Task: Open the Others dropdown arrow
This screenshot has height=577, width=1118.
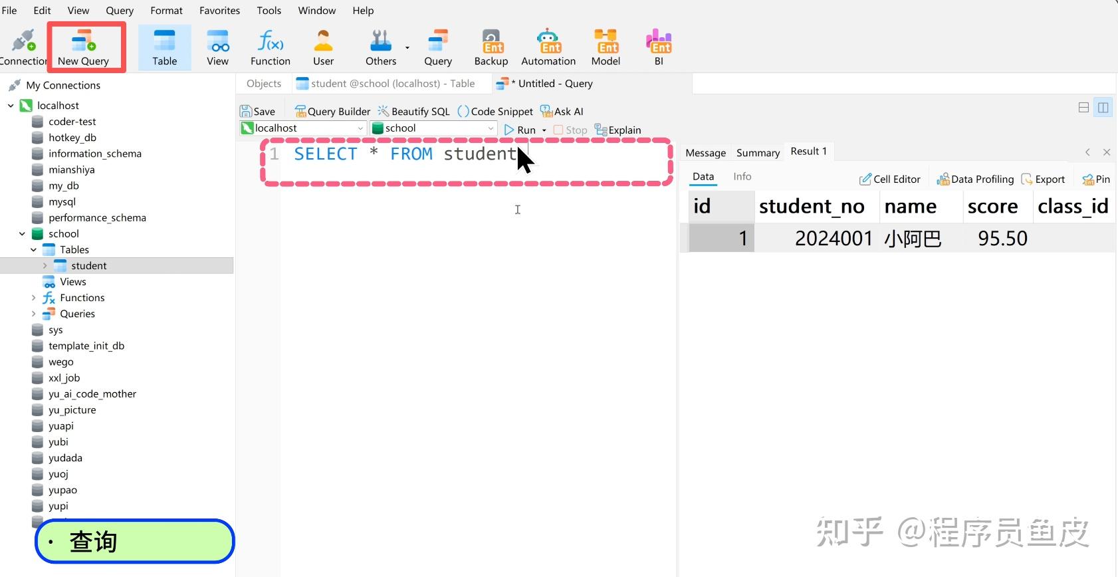Action: click(407, 48)
